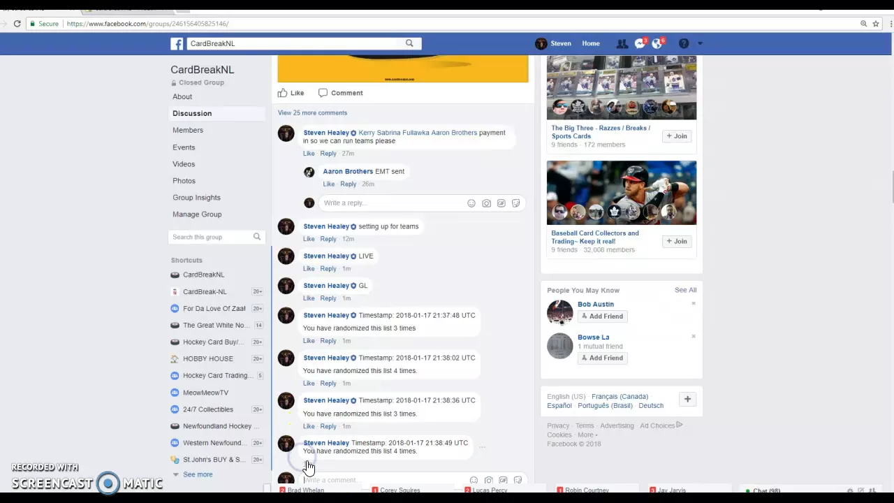Viewport: 894px width, 503px height.
Task: Open Manage Group
Action: [197, 214]
